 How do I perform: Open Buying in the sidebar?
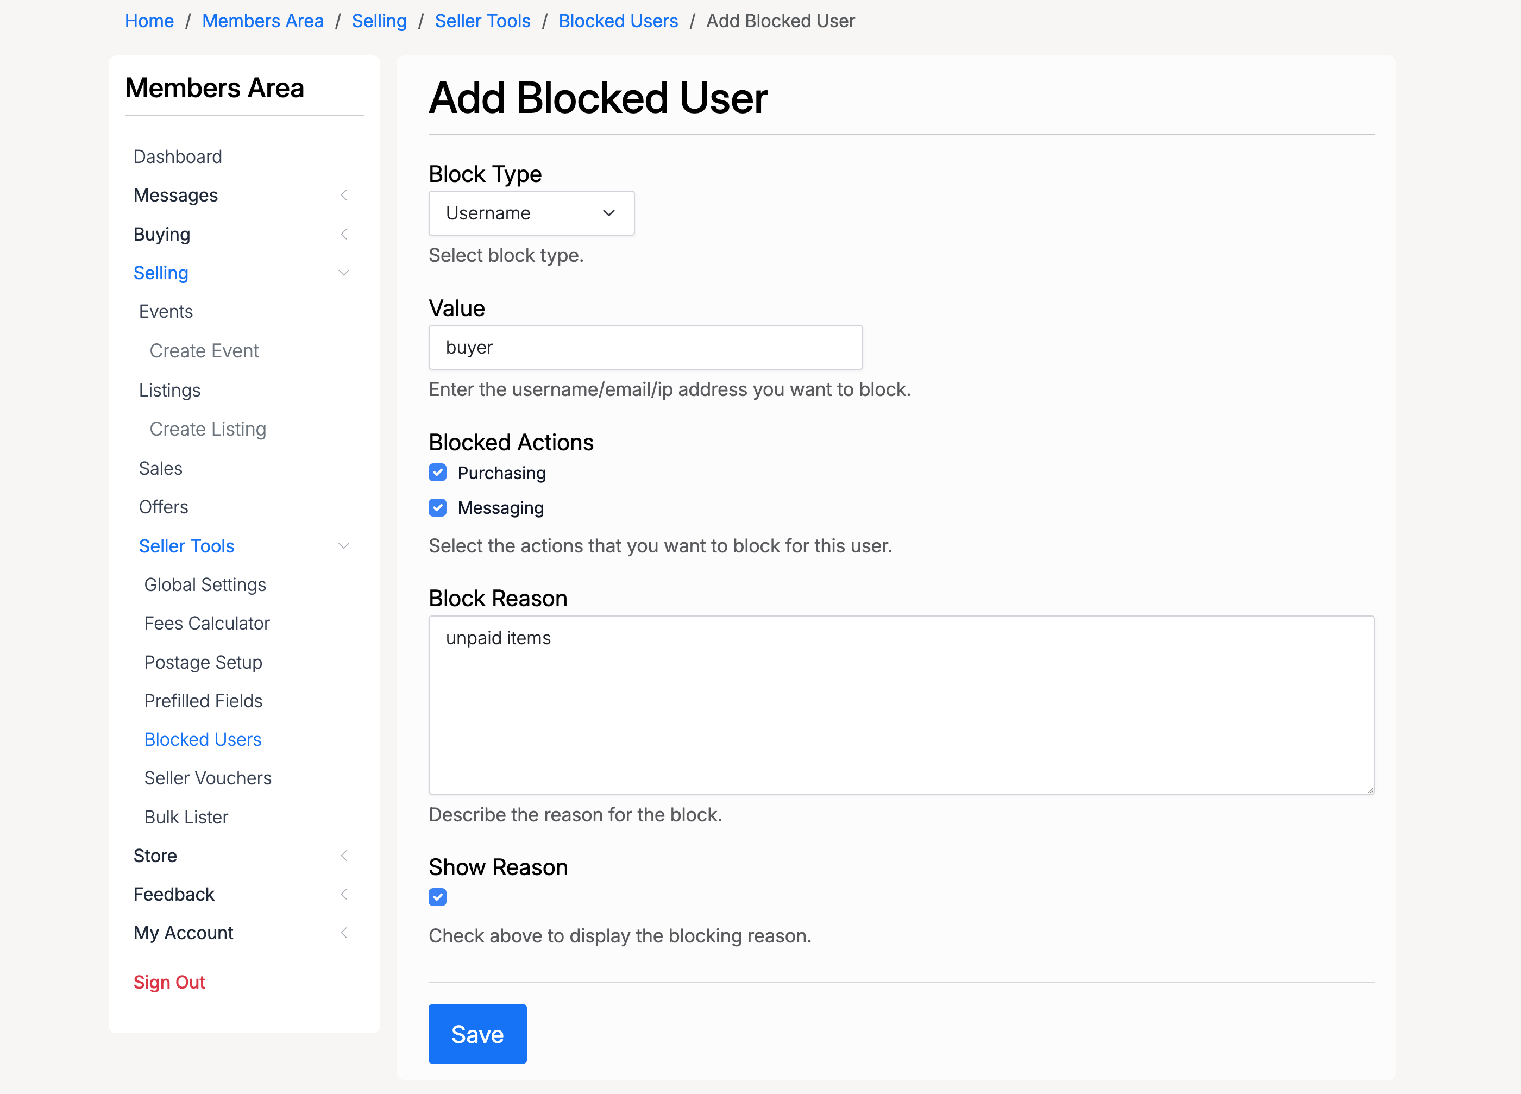point(162,234)
